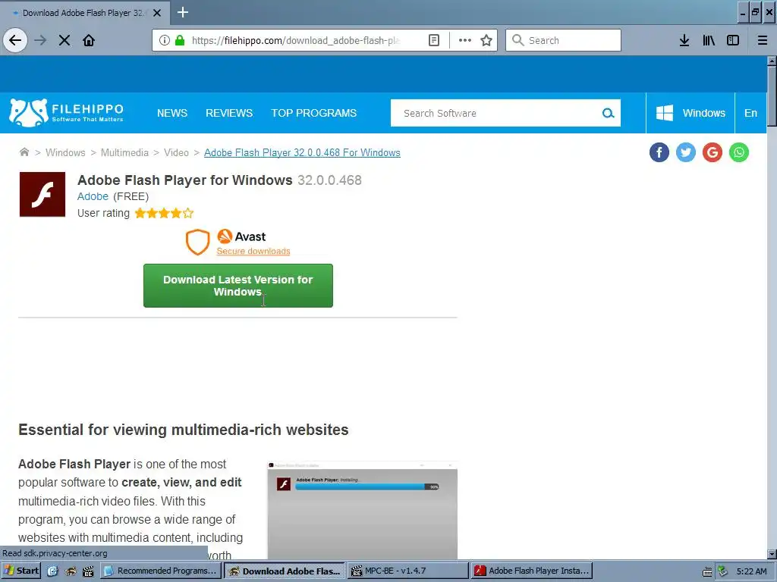
Task: Go to Windows breadcrumb link
Action: 65,152
